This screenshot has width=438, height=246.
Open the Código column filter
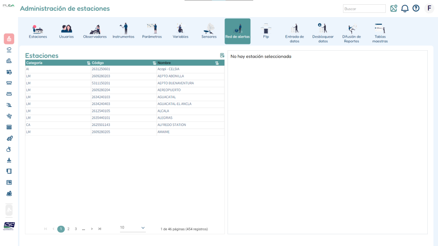(x=154, y=63)
